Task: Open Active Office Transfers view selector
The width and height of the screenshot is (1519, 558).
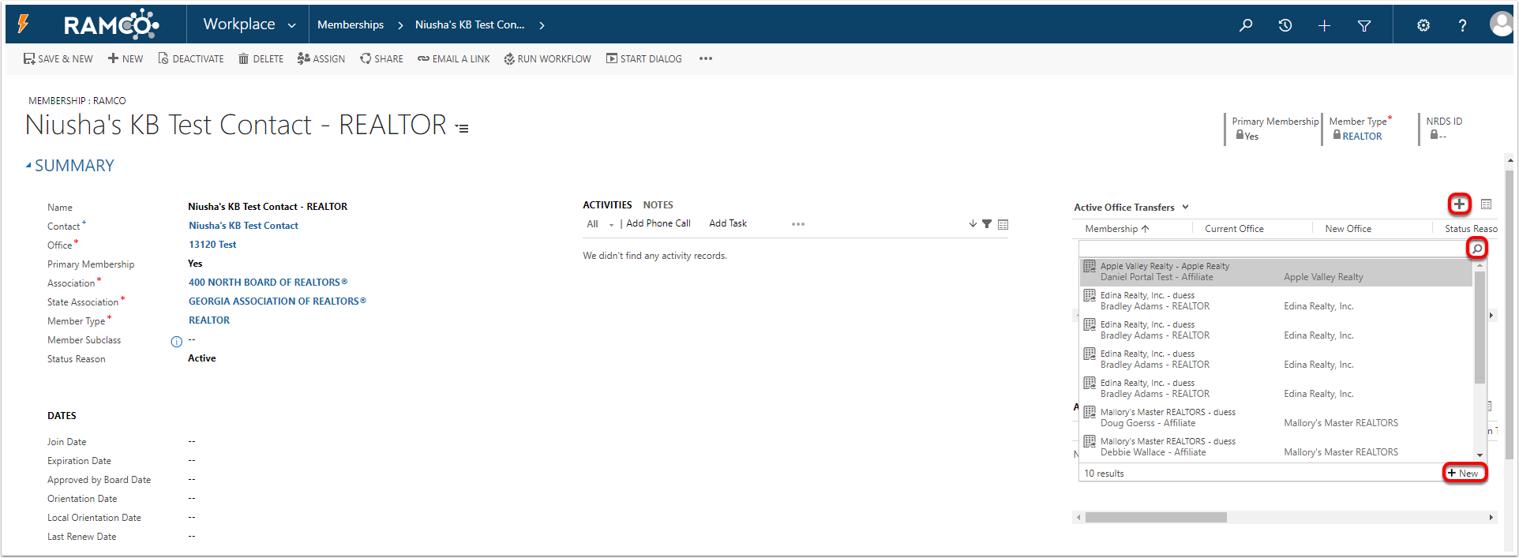Action: pos(1131,208)
